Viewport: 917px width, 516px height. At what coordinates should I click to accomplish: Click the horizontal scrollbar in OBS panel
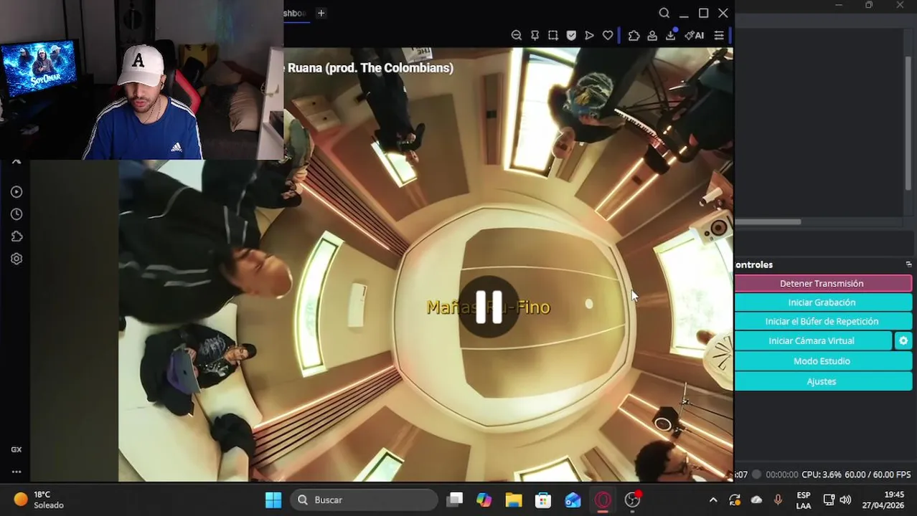click(768, 222)
